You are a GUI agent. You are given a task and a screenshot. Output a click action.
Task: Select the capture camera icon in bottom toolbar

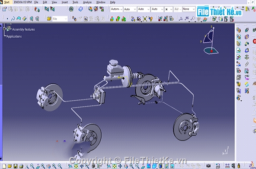coord(208,166)
